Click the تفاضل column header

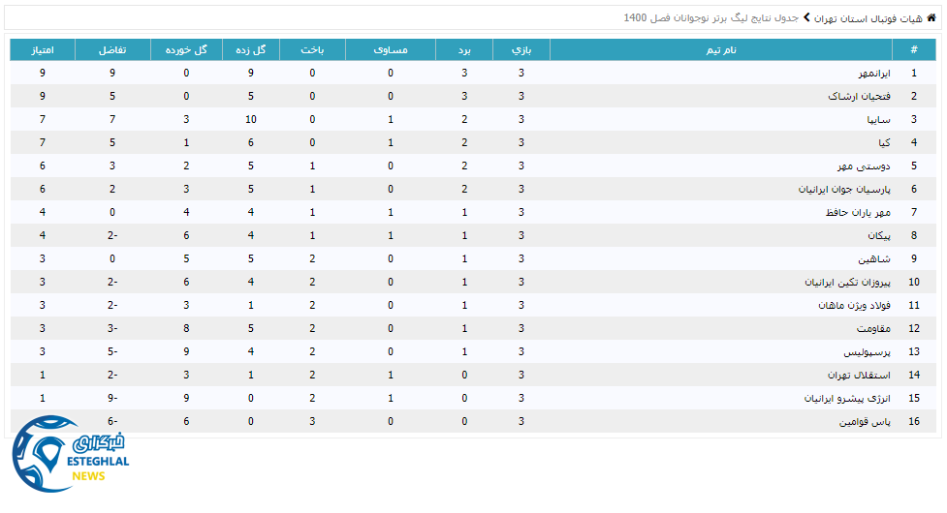112,49
